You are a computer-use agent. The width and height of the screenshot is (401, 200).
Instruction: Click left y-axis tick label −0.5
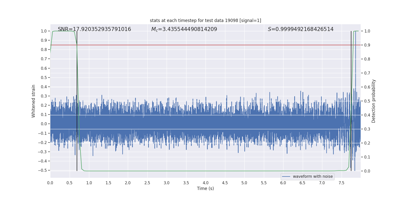[42, 170]
